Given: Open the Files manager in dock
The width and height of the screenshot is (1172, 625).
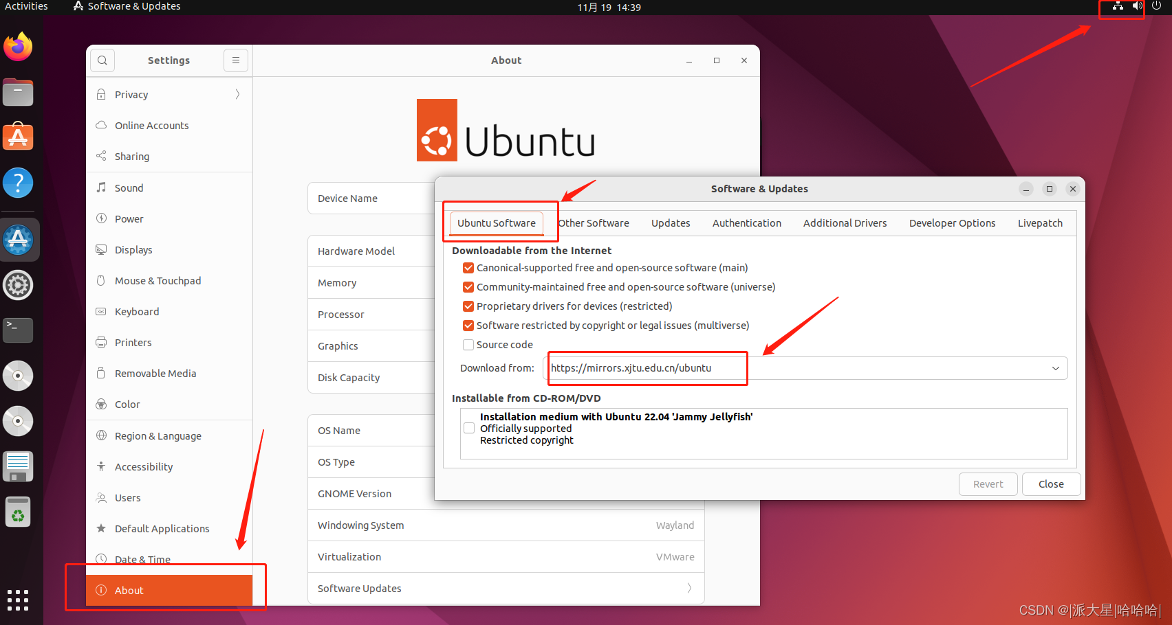Looking at the screenshot, I should 19,91.
